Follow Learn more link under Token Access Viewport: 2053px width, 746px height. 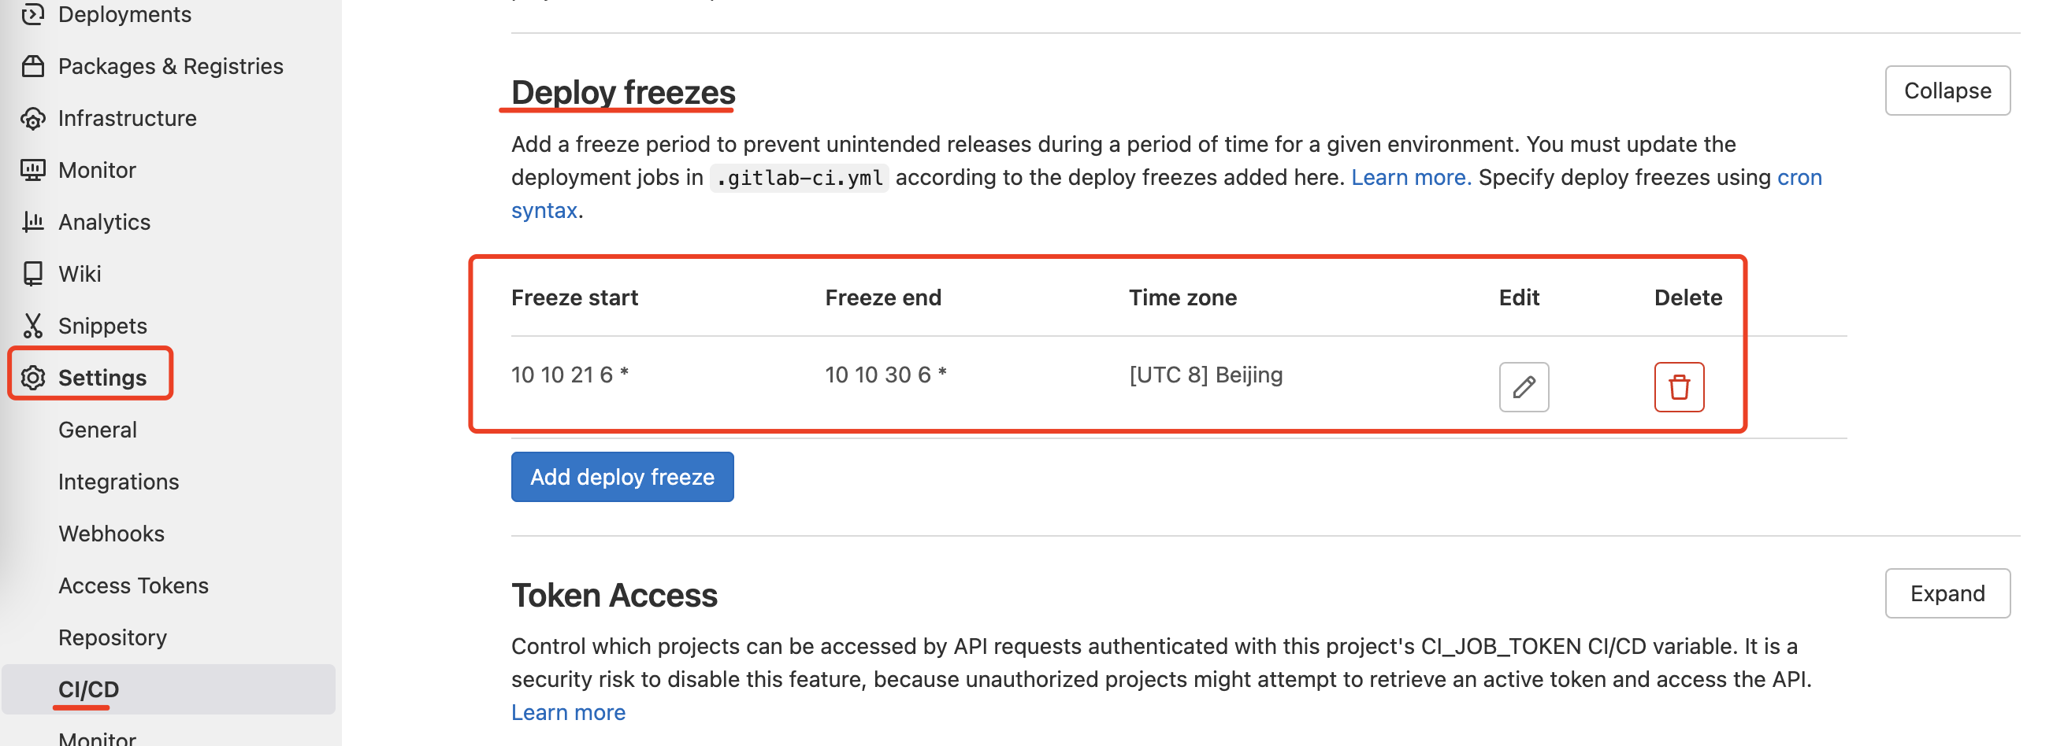coord(567,711)
